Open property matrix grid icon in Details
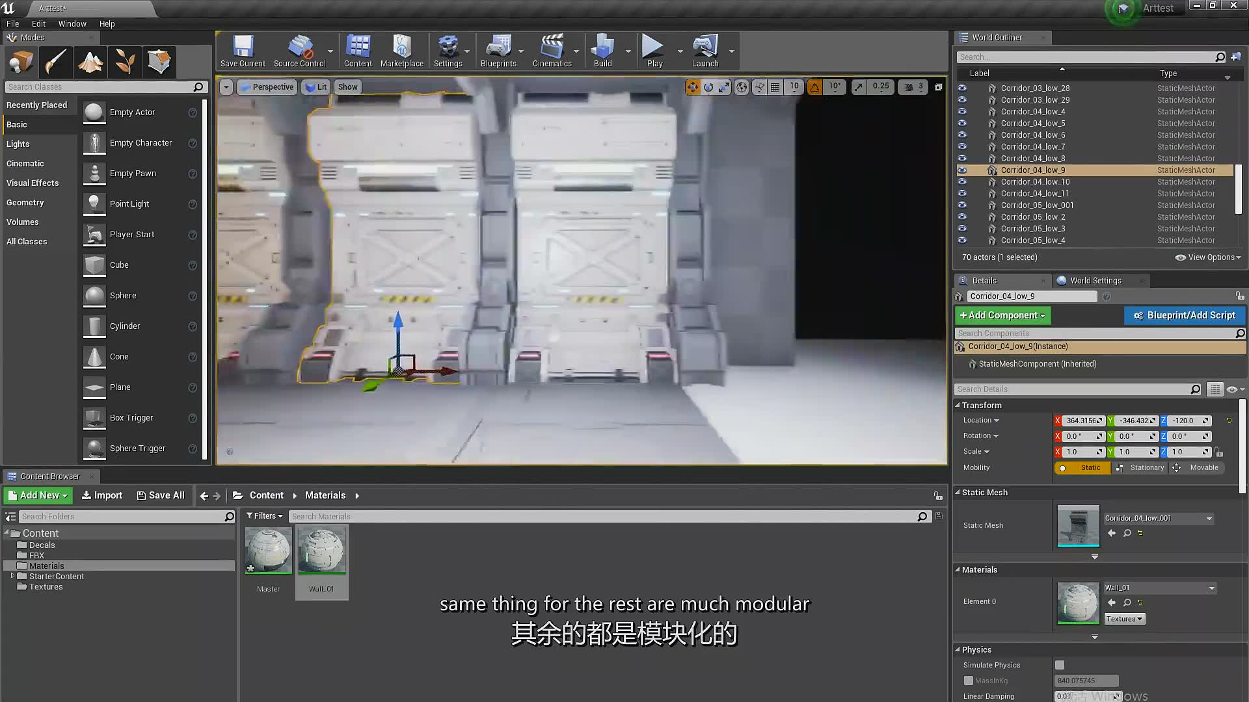Image resolution: width=1249 pixels, height=702 pixels. pyautogui.click(x=1215, y=389)
